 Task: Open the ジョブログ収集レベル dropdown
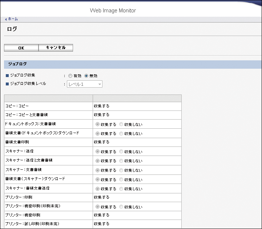coord(84,84)
